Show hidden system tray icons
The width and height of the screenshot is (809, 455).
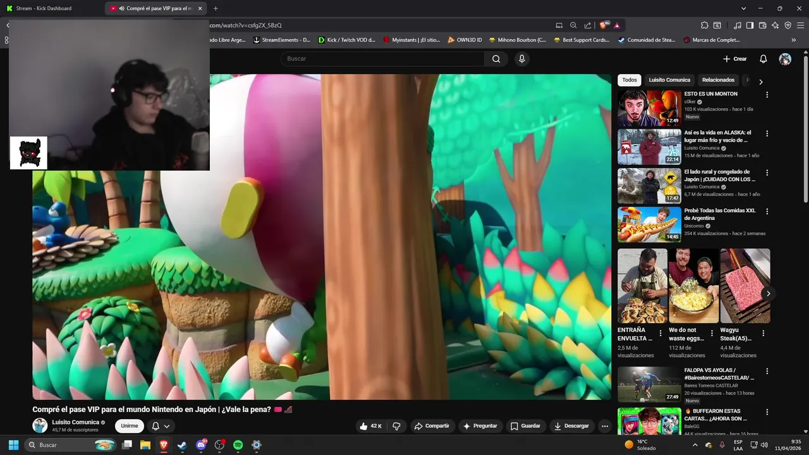(x=695, y=445)
